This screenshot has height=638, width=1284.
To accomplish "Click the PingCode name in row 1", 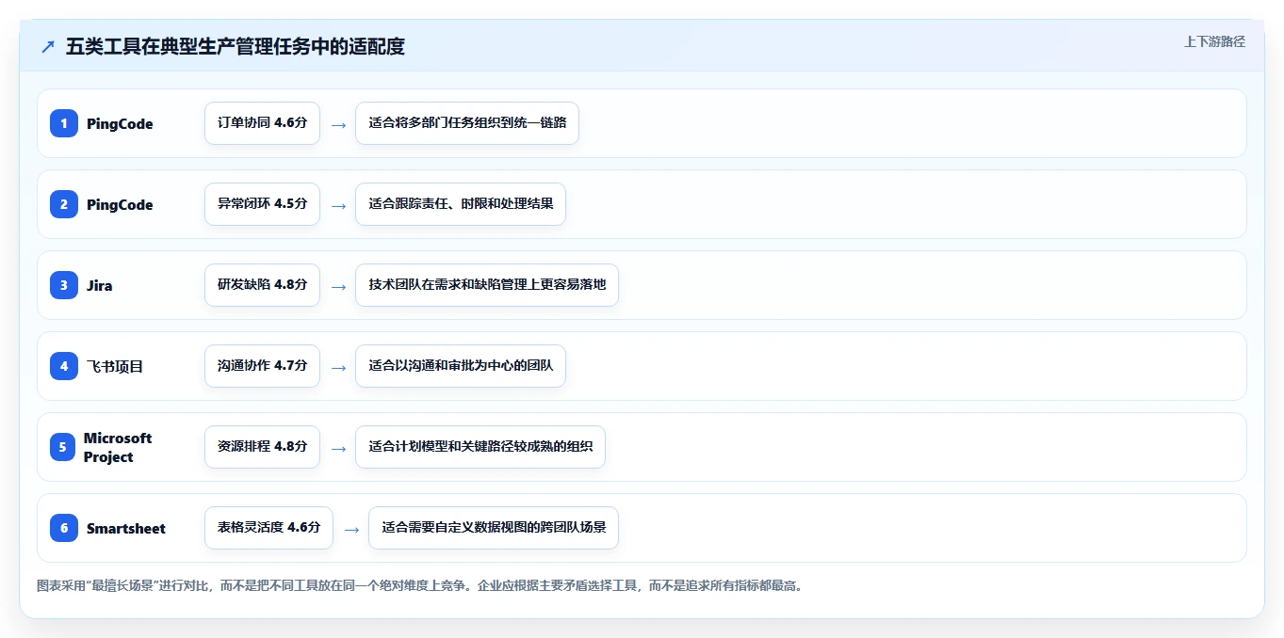I will coord(120,124).
